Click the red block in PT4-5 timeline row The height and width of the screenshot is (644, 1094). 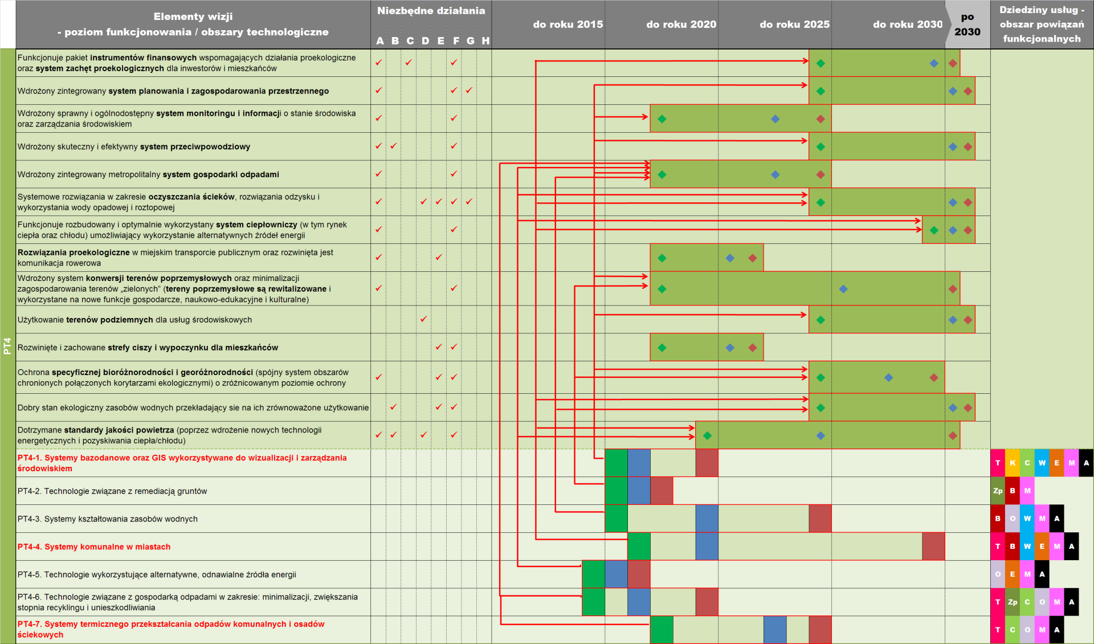(x=639, y=574)
